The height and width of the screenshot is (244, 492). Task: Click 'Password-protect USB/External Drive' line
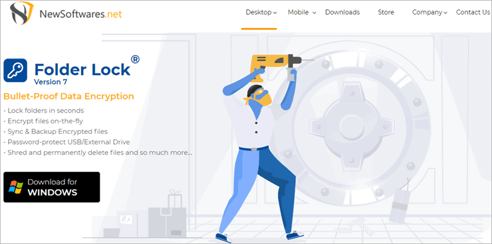(x=66, y=142)
